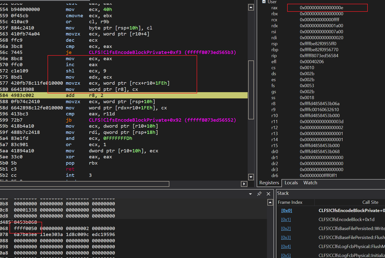Open stack frame [0x1] link
Image resolution: width=385 pixels, height=258 pixels.
click(x=286, y=220)
